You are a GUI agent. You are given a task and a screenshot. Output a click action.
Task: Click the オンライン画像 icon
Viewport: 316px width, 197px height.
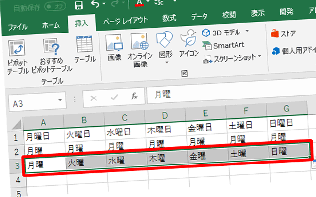pos(140,50)
